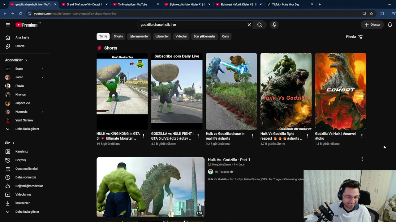Switch to TanProduction - YouTube tab
The height and width of the screenshot is (222, 396).
pos(136,4)
